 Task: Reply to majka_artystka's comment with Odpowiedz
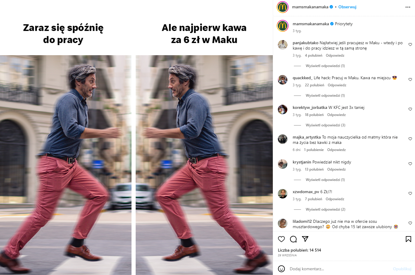(336, 150)
